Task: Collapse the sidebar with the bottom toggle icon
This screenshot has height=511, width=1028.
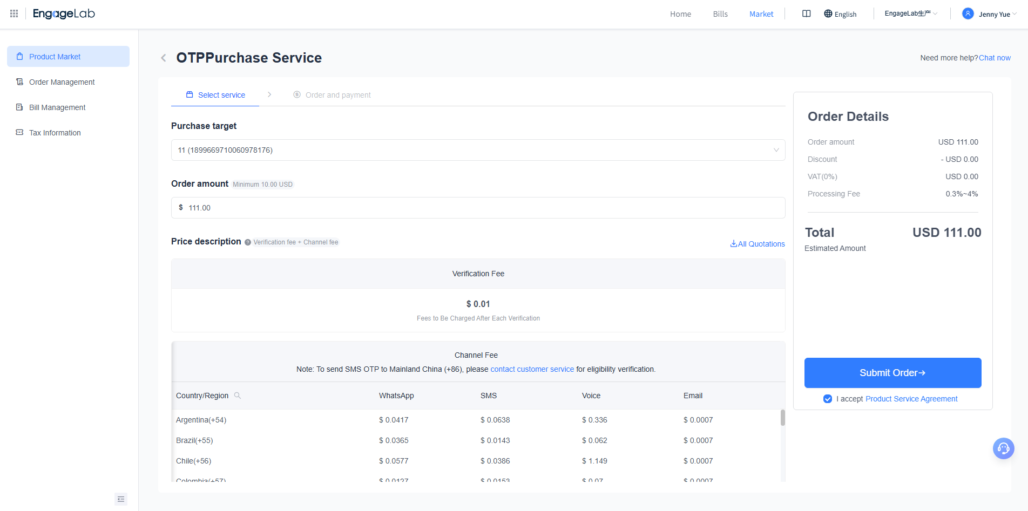Action: point(121,499)
